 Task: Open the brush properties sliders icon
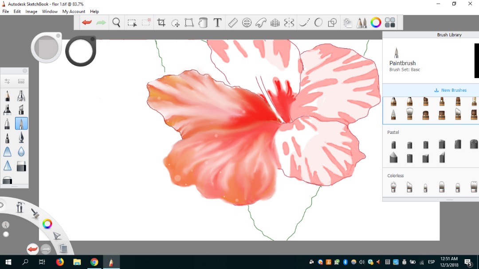[8, 81]
